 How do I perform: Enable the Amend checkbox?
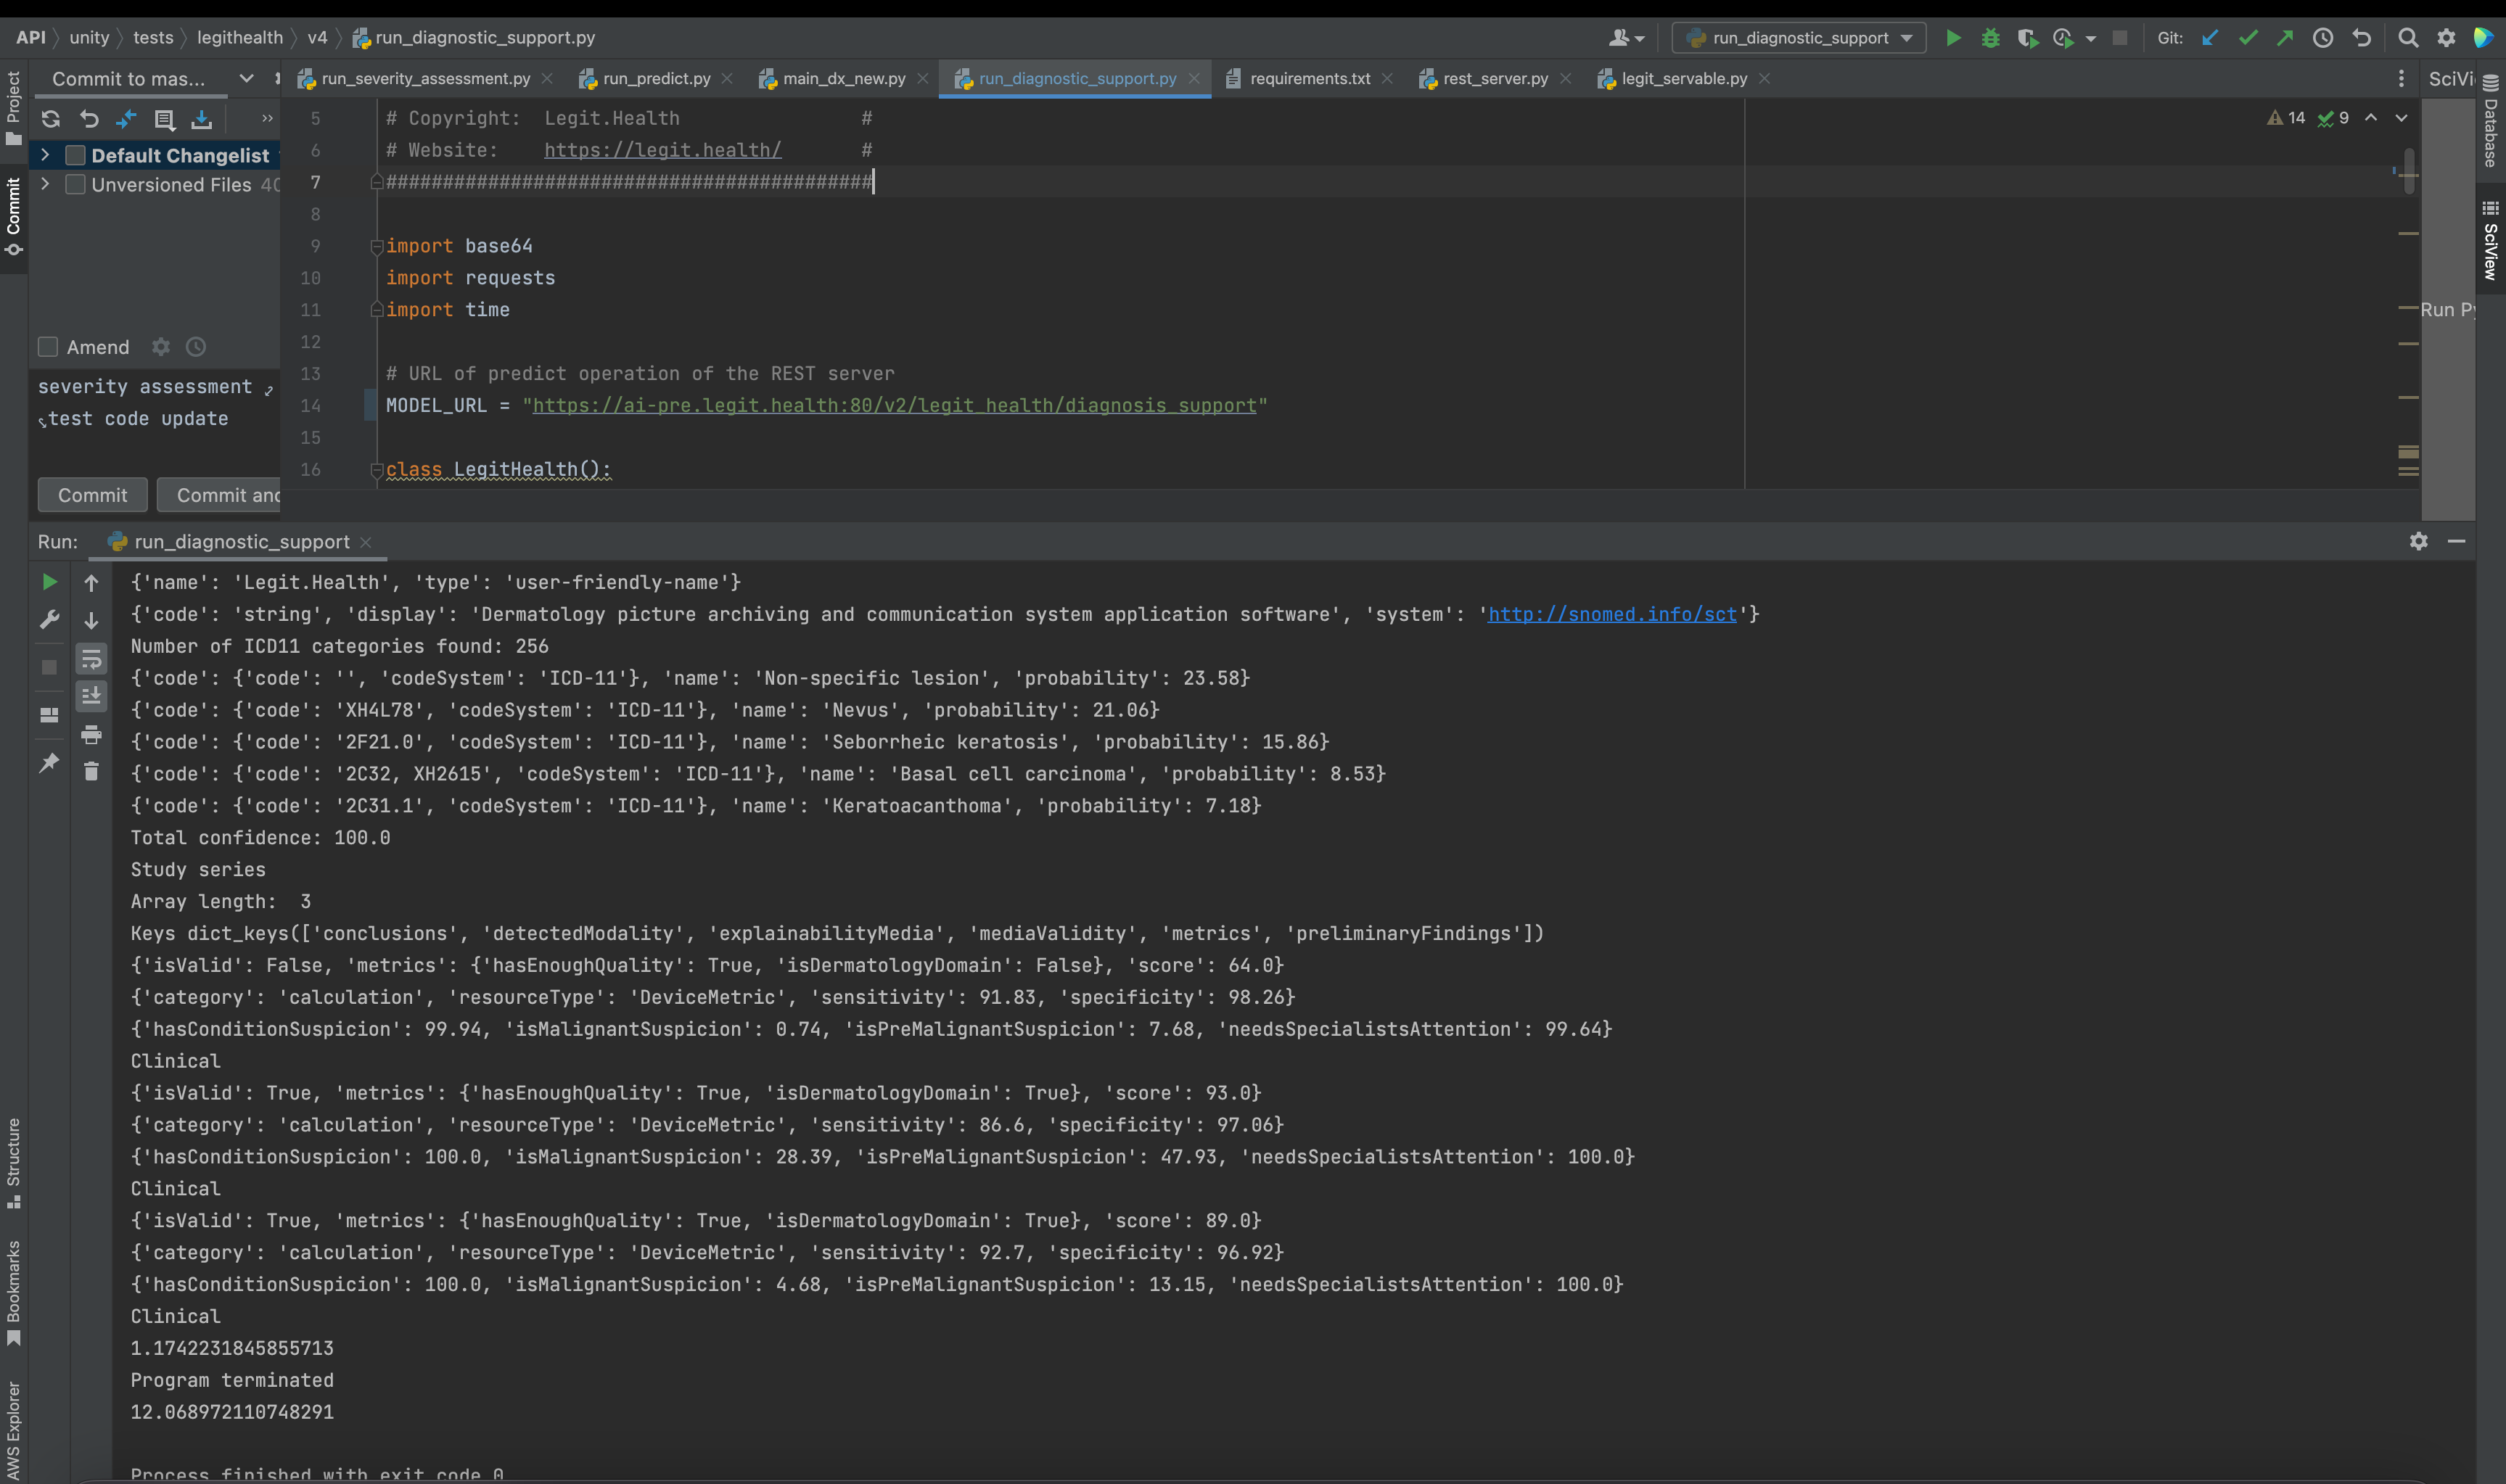click(x=48, y=347)
